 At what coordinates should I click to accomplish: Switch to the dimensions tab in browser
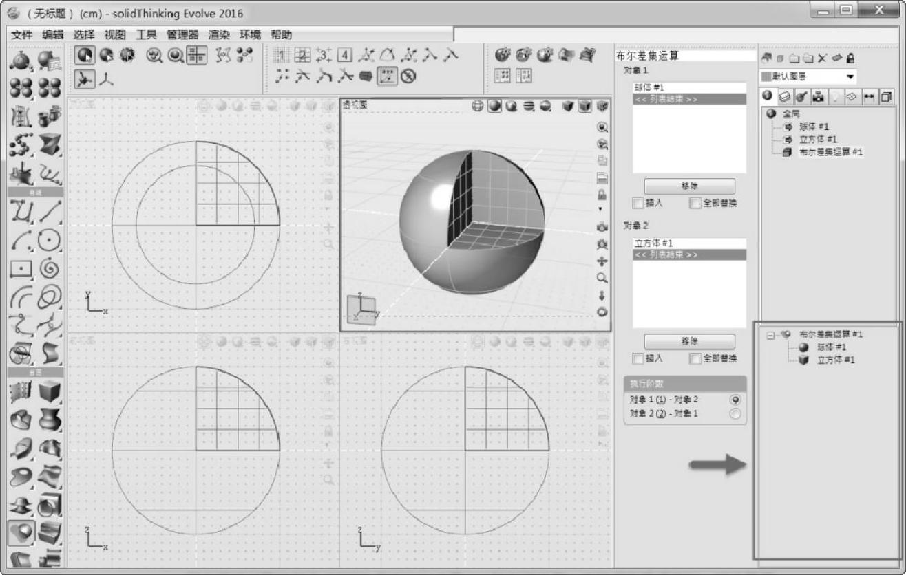tap(871, 98)
